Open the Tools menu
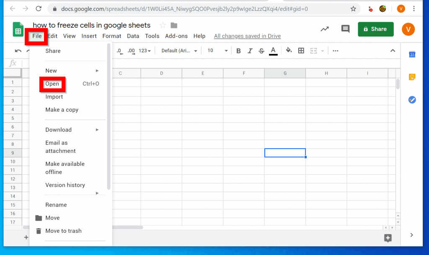429x255 pixels. tap(152, 36)
